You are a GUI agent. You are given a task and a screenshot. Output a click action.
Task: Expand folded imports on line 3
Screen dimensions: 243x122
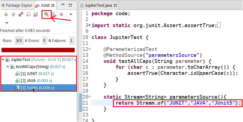89,25
